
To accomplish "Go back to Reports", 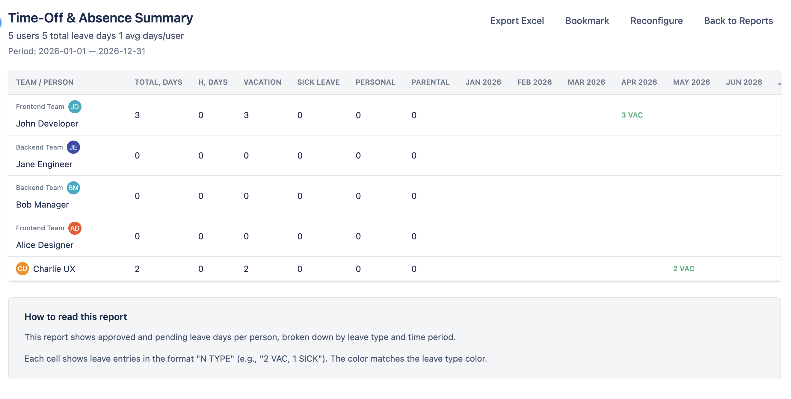I will [x=738, y=21].
